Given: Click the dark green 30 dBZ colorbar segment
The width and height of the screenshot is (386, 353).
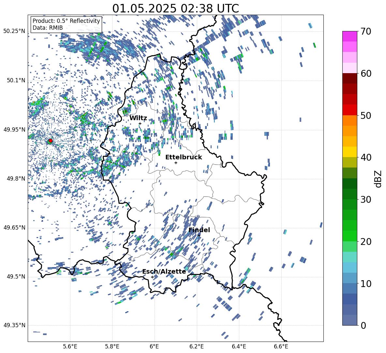Looking at the screenshot, I should (x=349, y=194).
